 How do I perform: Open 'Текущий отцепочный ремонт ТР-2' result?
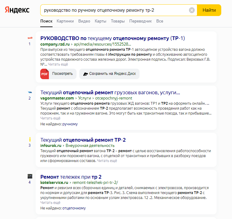[83, 140]
